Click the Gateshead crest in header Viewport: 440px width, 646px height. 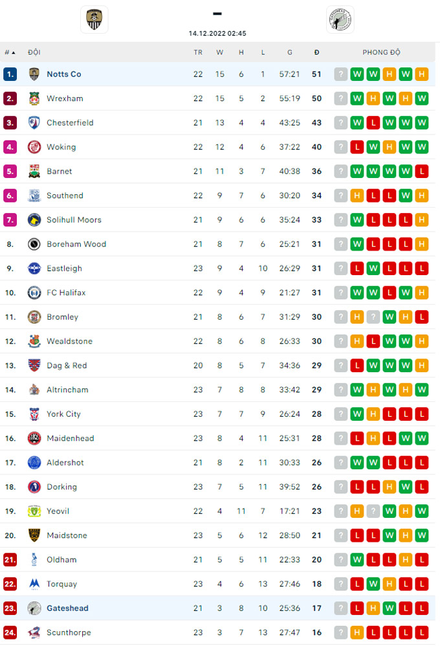340,19
